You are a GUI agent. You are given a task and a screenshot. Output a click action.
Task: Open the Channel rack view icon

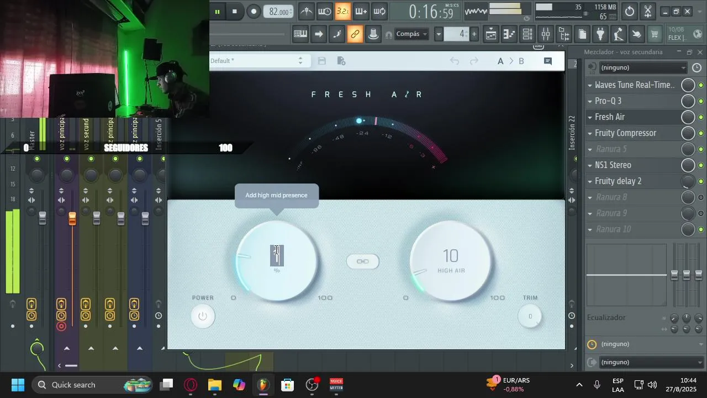point(527,34)
